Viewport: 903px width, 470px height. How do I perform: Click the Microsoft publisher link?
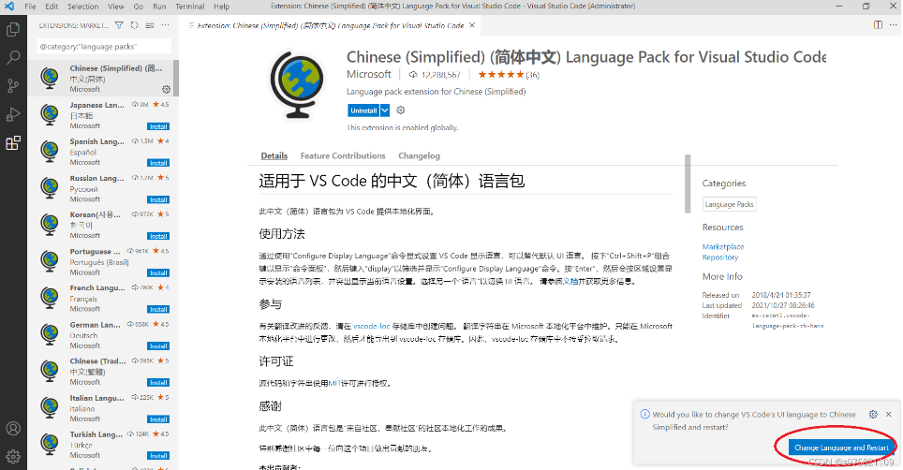[x=368, y=74]
